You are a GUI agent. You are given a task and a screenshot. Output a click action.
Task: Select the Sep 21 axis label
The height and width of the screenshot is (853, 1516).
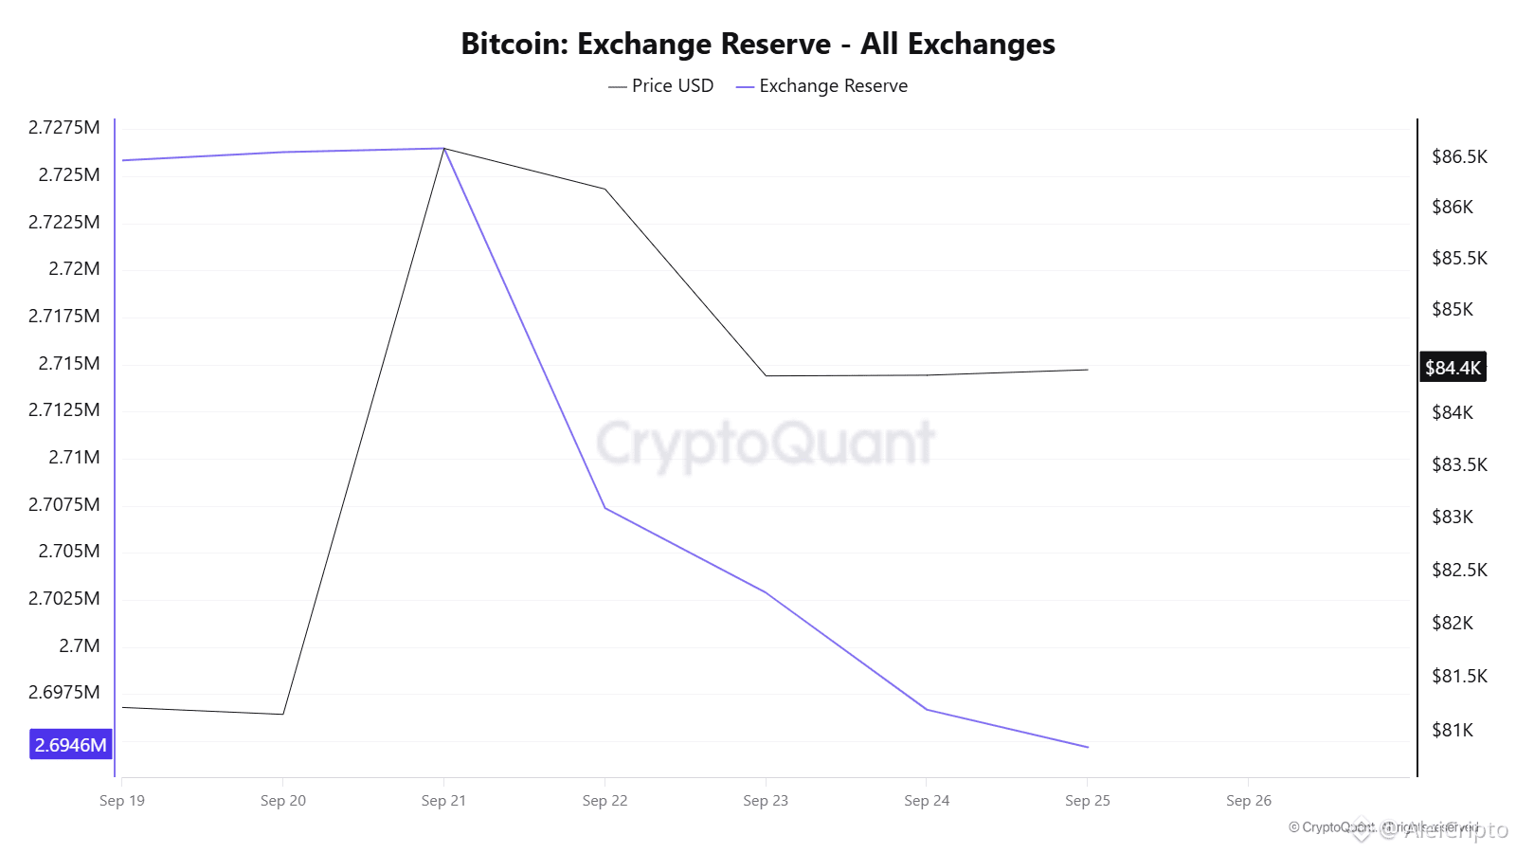[x=443, y=801]
